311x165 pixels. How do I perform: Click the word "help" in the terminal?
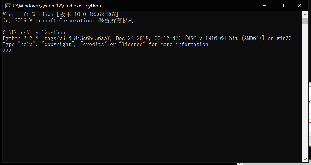tap(27, 44)
